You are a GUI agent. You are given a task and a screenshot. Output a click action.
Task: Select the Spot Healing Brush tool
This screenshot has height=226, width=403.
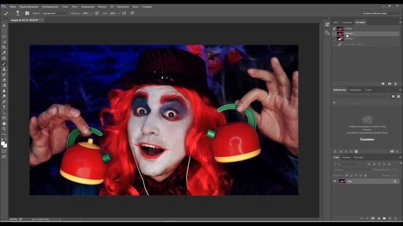tap(4, 58)
